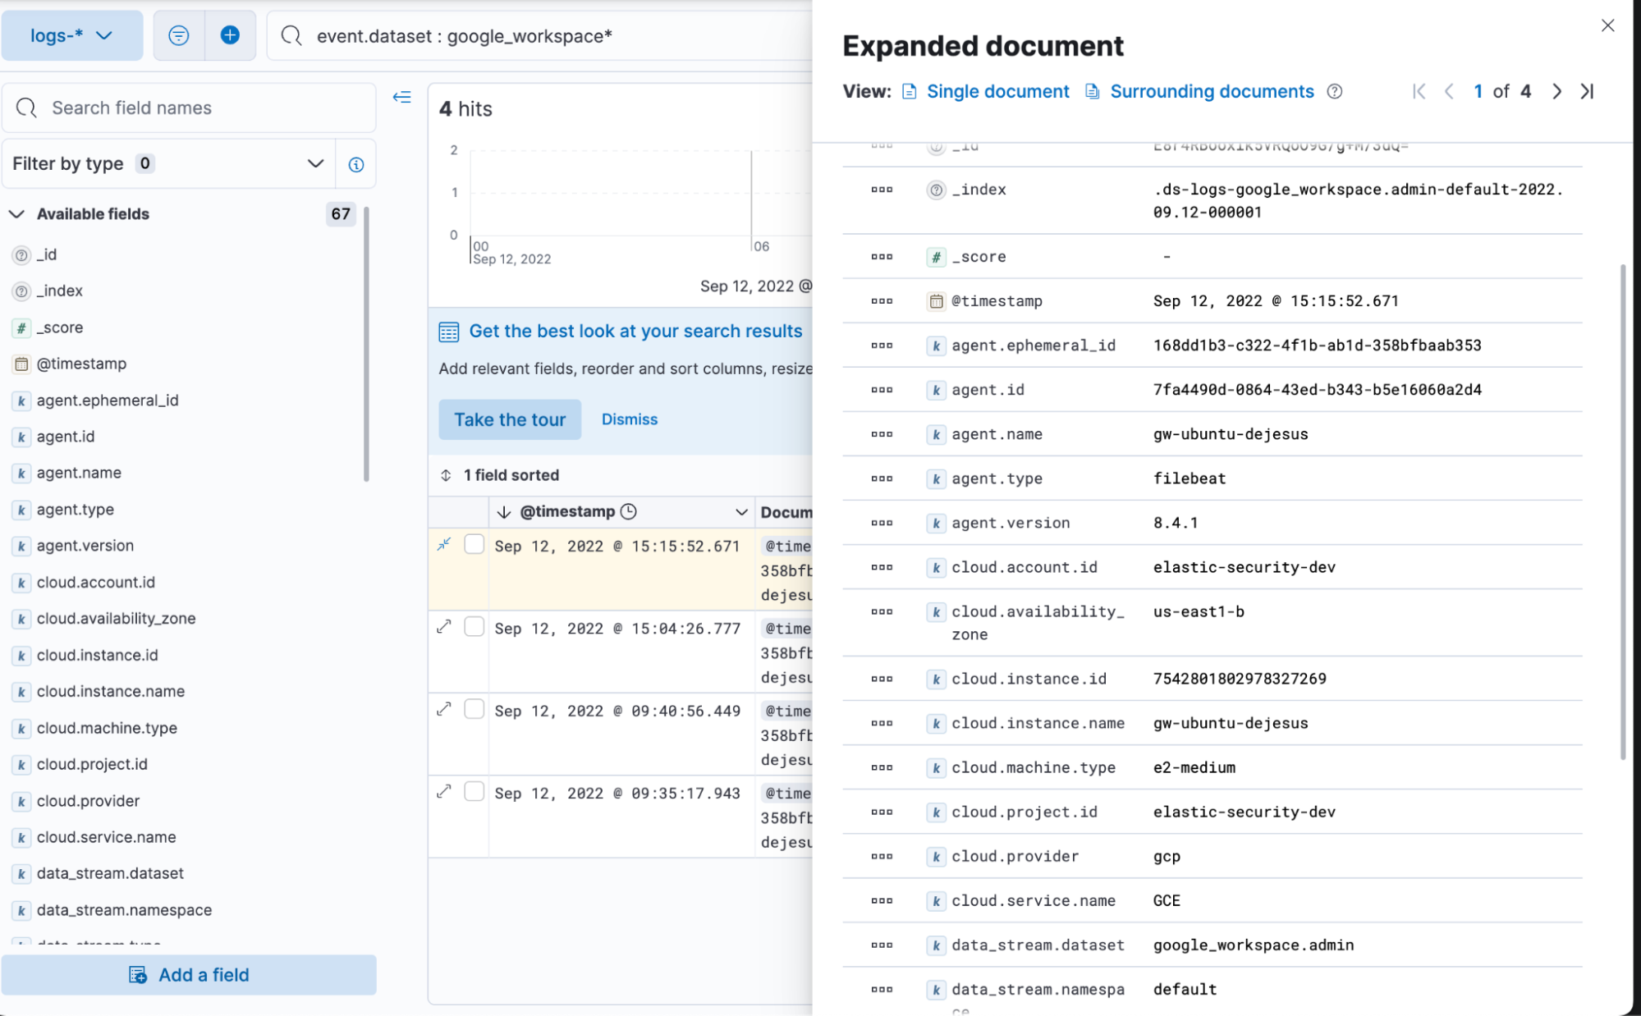Click the 7542801802978327269 instance id value
The height and width of the screenshot is (1016, 1641).
[1240, 679]
